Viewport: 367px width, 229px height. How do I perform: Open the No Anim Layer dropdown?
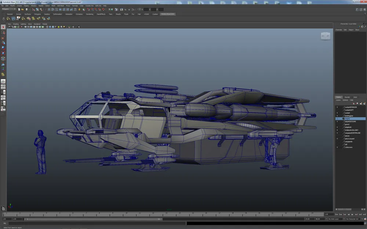[x=336, y=219]
